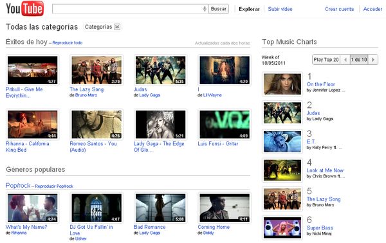Viewport: 386px width, 243px height.
Task: Click the Rihanna artist link under What's My Name?
Action: click(19, 233)
